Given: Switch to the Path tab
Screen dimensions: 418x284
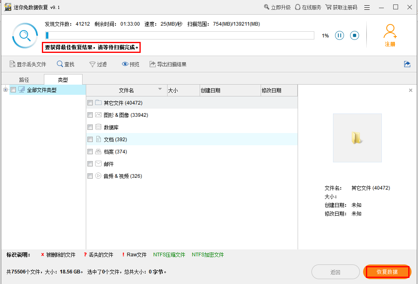Looking at the screenshot, I should (x=24, y=80).
